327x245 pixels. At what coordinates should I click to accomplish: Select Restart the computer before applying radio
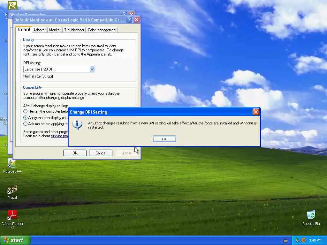pos(26,111)
